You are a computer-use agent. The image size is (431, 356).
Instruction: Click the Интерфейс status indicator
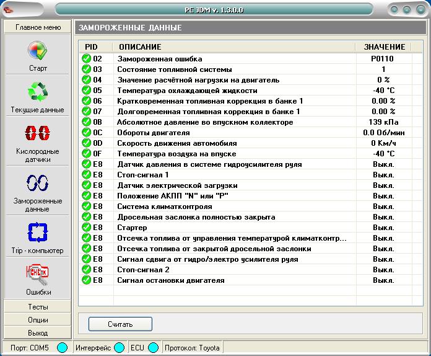pyautogui.click(x=119, y=348)
